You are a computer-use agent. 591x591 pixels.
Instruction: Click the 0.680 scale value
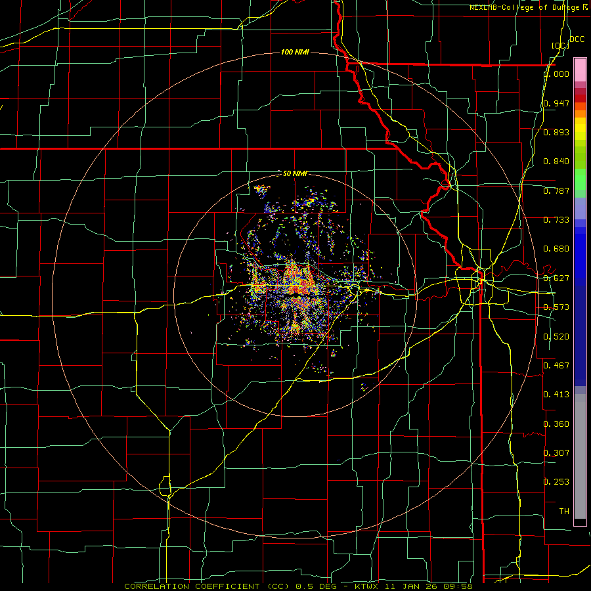pos(556,249)
